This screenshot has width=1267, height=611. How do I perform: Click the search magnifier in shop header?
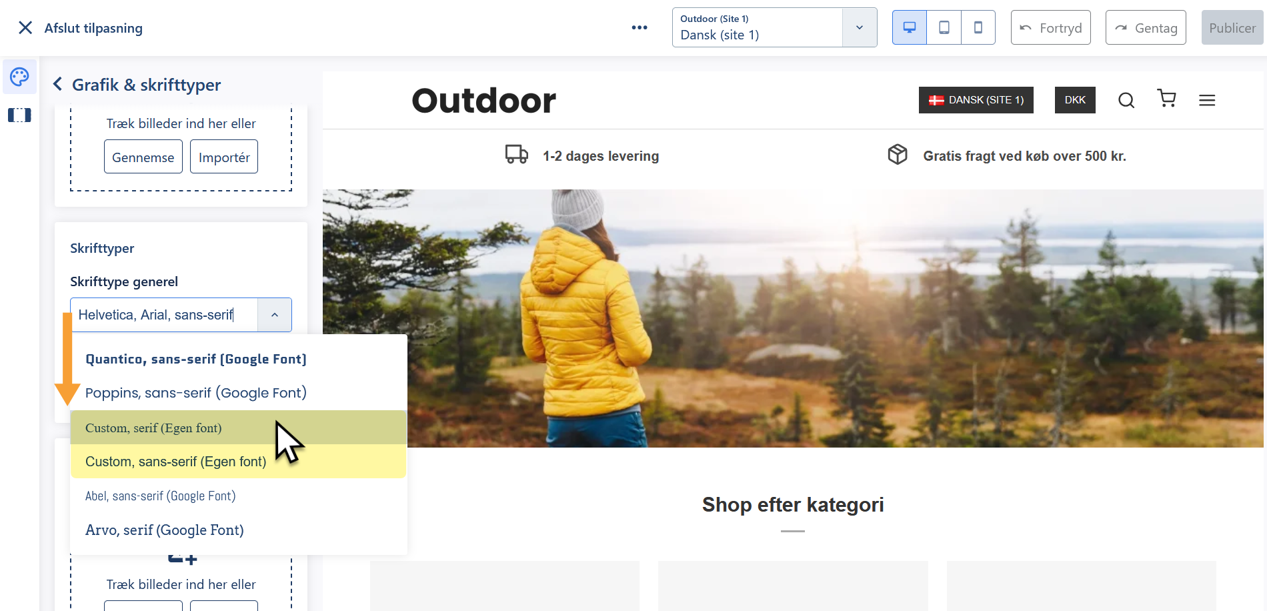pyautogui.click(x=1126, y=100)
